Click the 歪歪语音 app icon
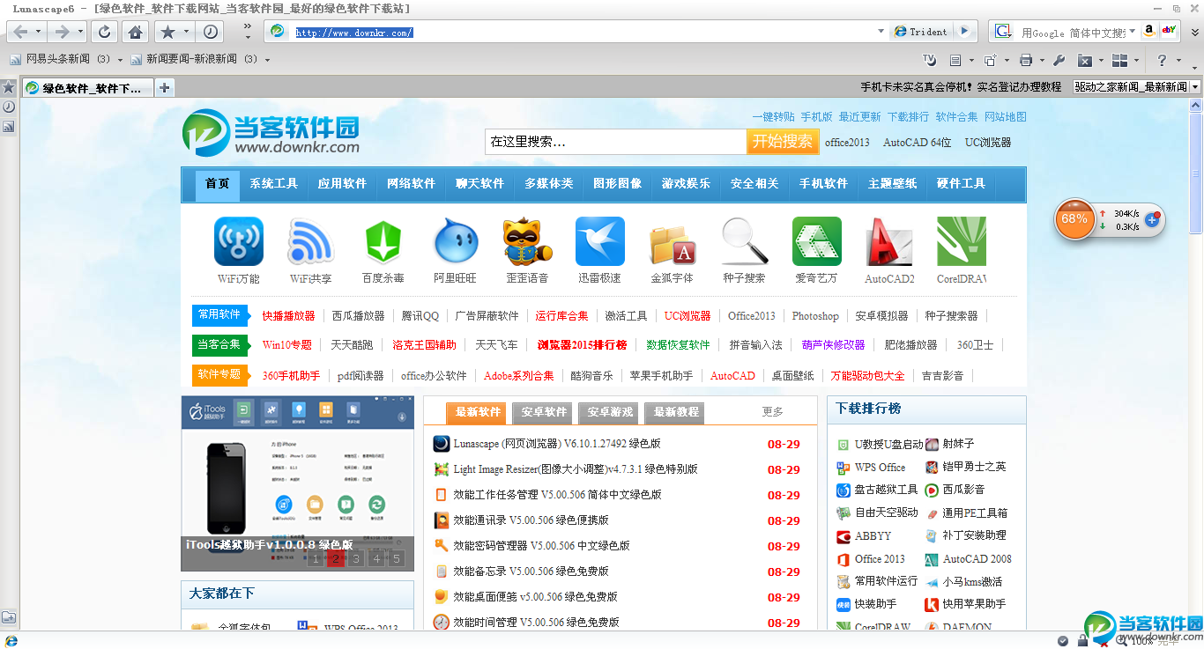Screen dimensions: 1204x649 [528, 241]
